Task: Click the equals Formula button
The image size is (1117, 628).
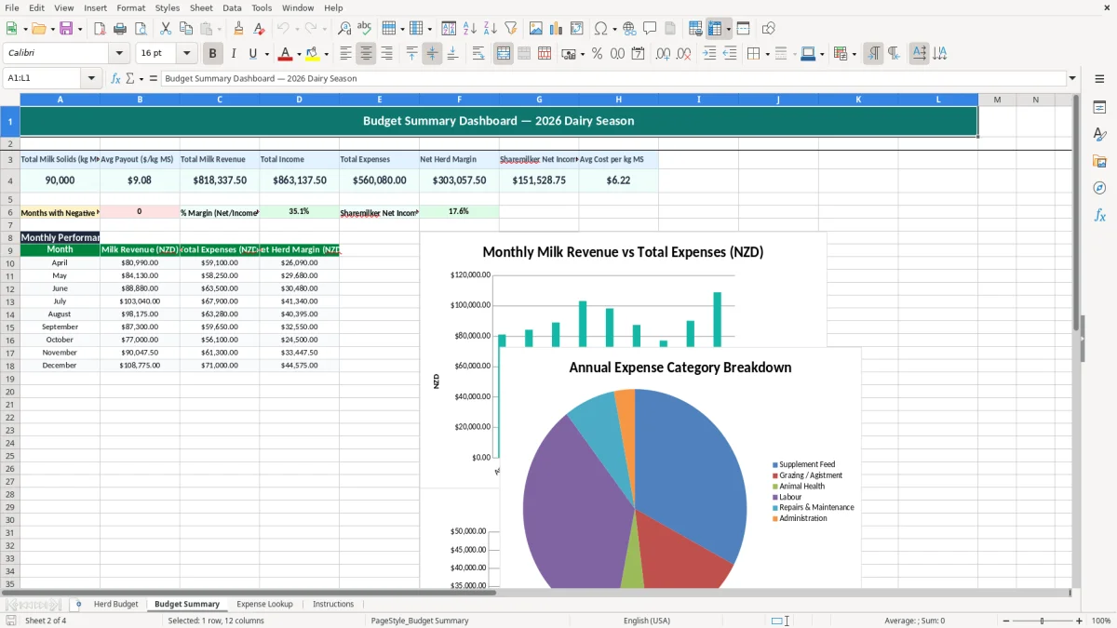Action: (154, 79)
